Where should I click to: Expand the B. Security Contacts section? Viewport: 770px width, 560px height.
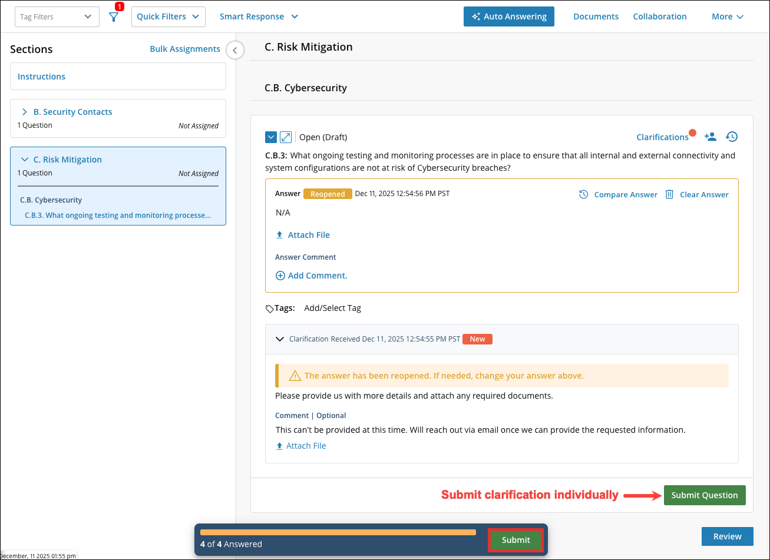point(25,112)
